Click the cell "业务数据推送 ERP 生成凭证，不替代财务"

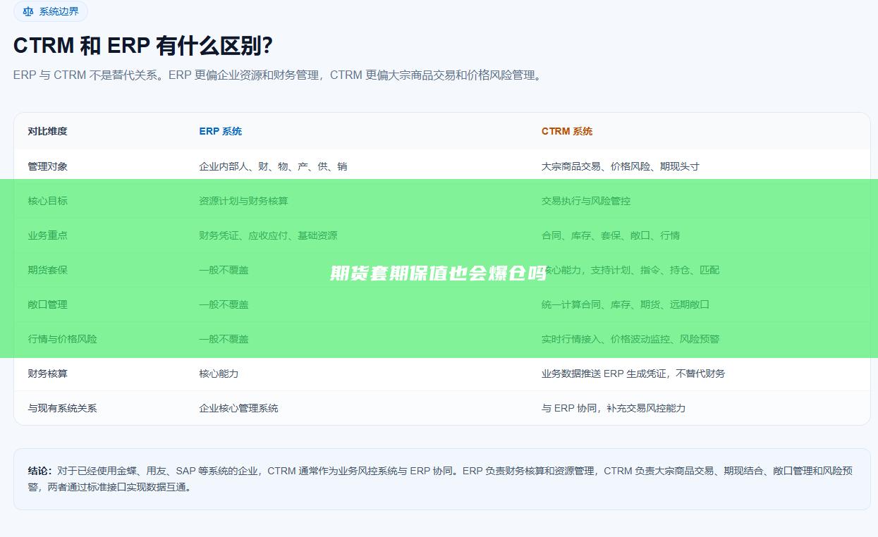coord(633,374)
